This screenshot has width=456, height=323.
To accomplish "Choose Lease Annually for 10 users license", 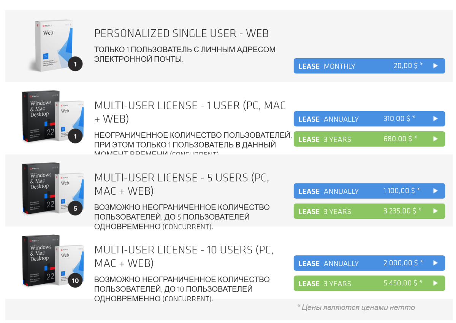I will [369, 263].
